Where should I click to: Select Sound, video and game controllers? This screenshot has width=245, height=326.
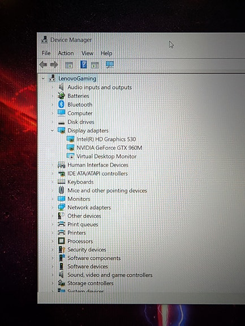(x=110, y=274)
